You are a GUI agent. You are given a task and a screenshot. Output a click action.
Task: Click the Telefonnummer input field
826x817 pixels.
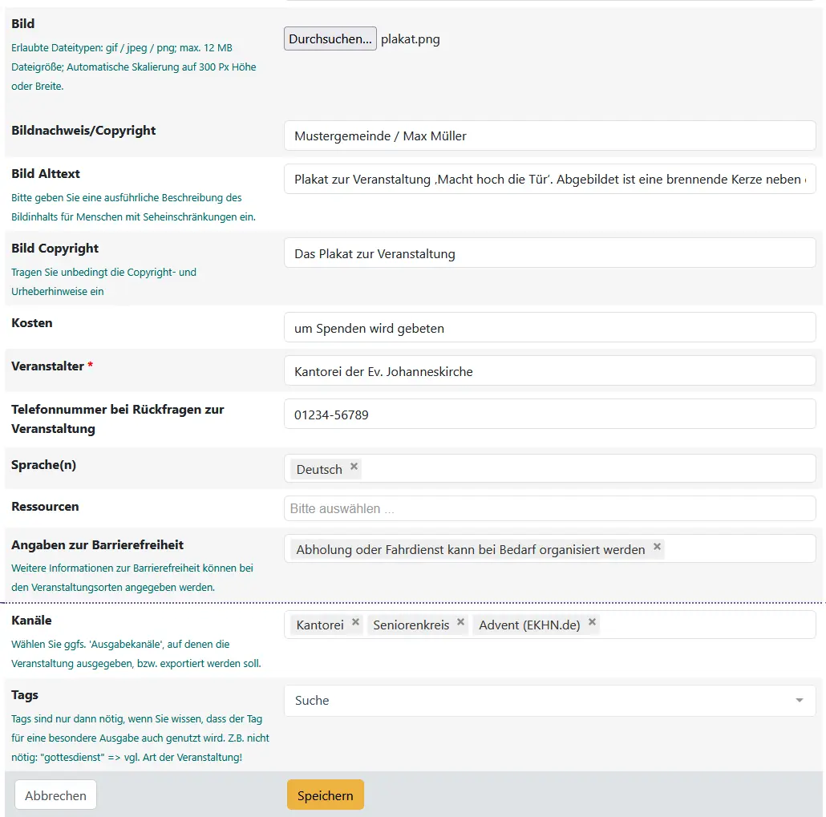click(549, 415)
